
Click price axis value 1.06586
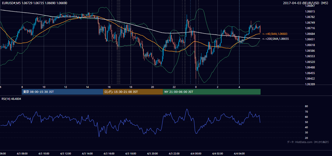click(x=310, y=51)
